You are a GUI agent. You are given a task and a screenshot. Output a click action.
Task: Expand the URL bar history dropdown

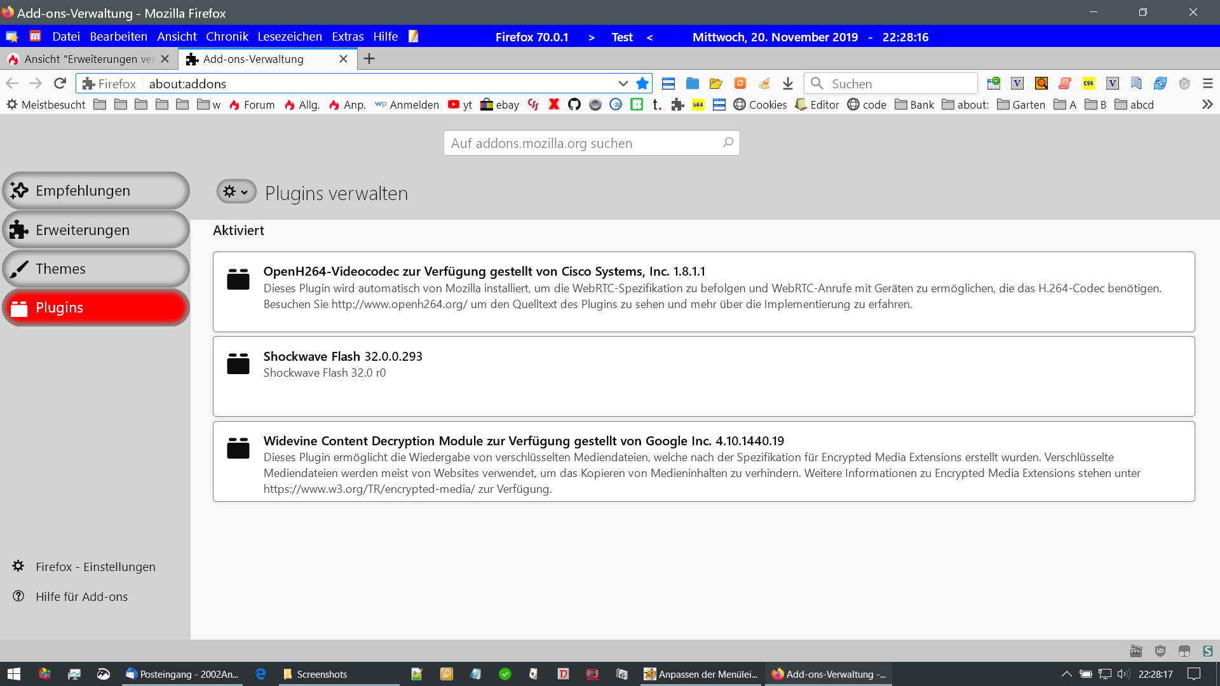(x=623, y=83)
